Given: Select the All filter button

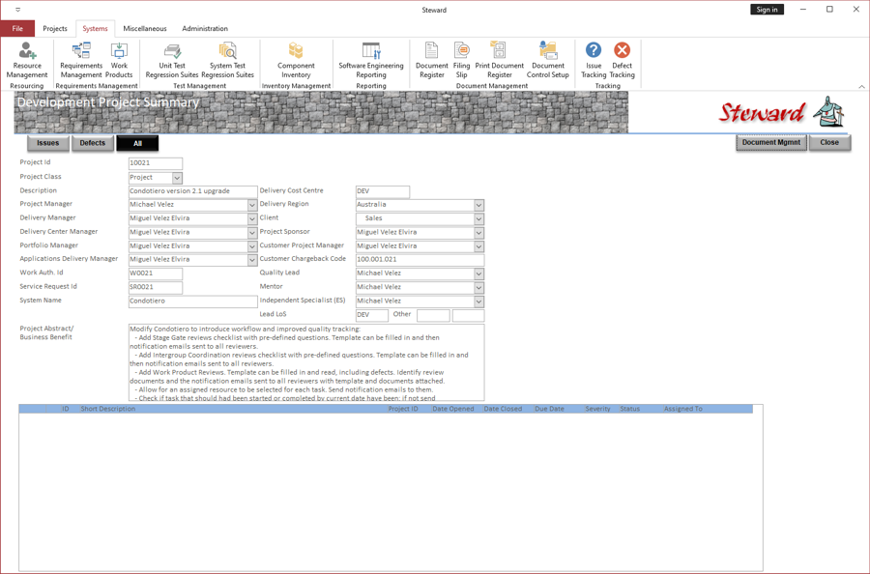Looking at the screenshot, I should click(137, 143).
